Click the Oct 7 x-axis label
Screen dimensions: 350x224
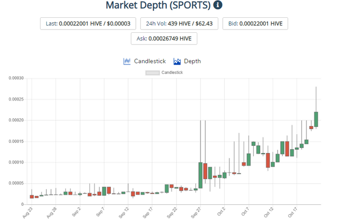(245, 212)
